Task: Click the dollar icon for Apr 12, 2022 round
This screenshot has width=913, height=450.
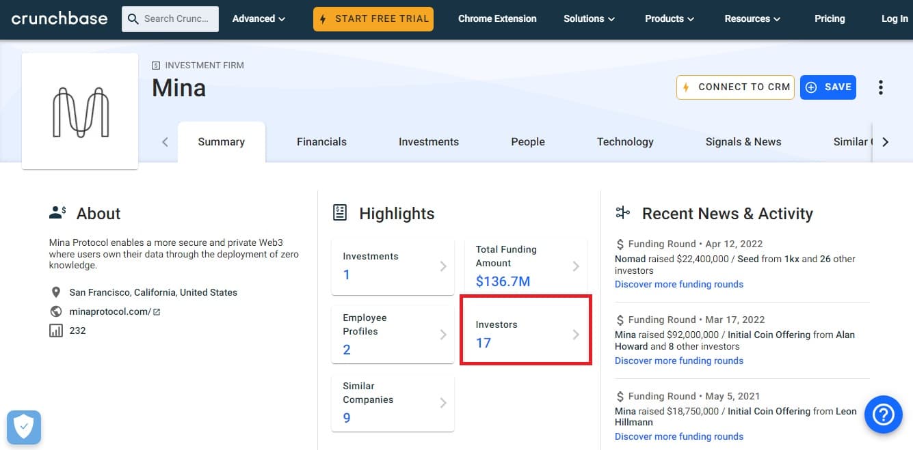Action: pyautogui.click(x=620, y=244)
